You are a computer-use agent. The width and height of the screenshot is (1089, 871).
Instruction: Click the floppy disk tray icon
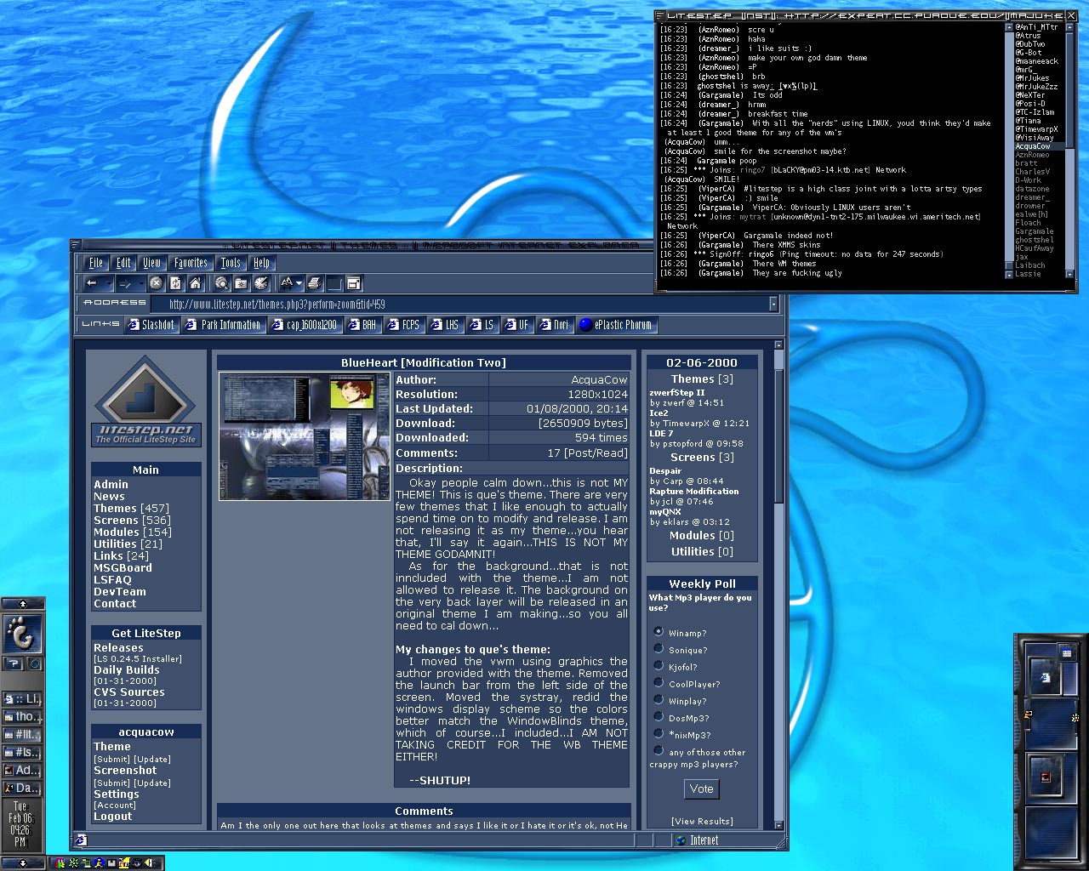point(111,862)
